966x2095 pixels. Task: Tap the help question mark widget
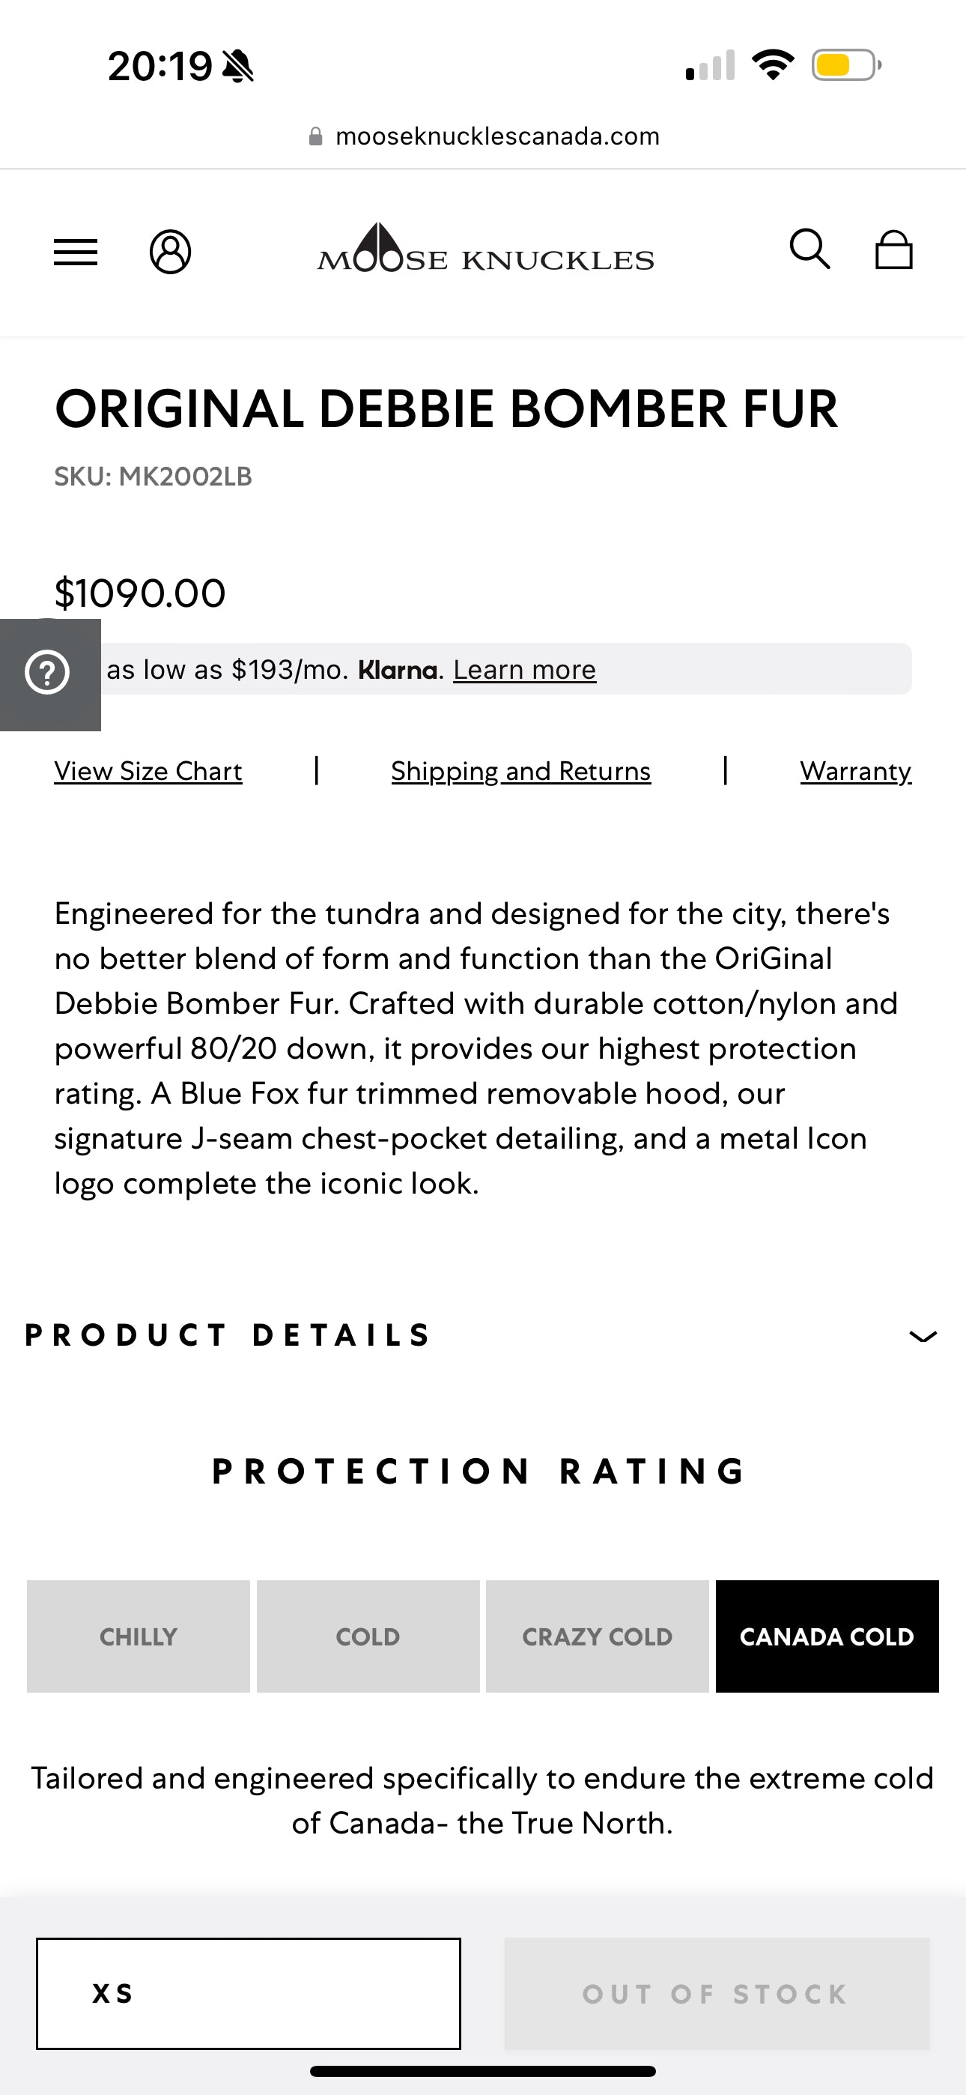(47, 674)
